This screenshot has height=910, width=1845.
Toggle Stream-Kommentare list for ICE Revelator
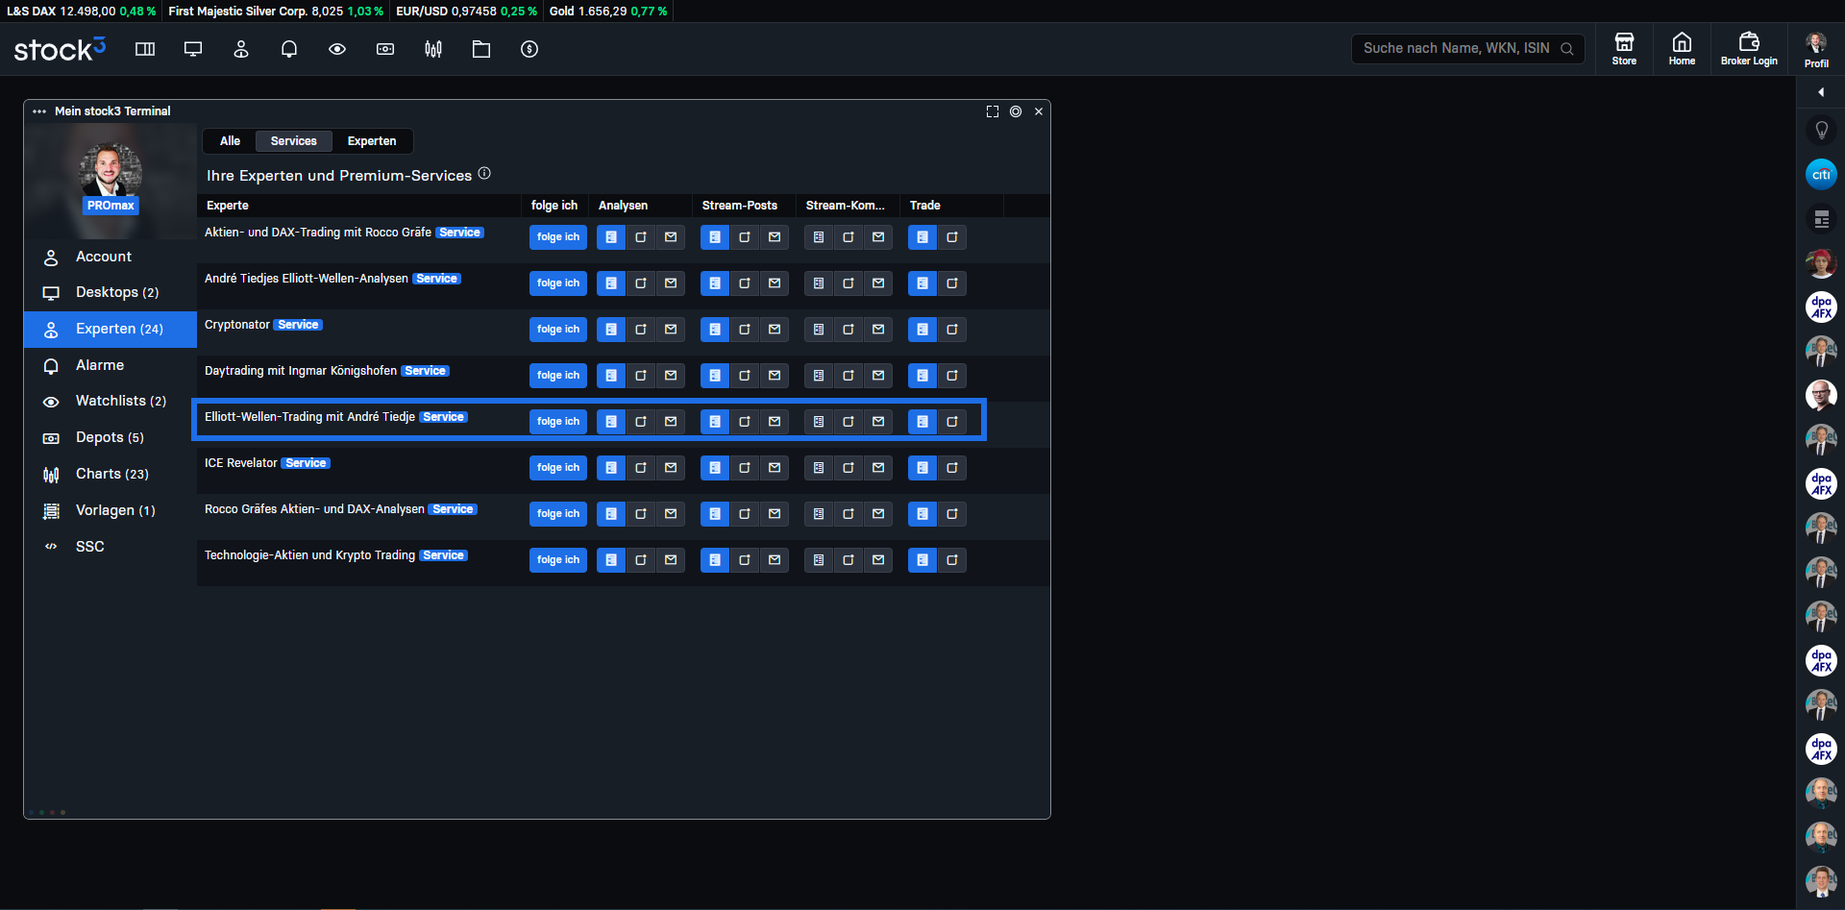coord(819,468)
